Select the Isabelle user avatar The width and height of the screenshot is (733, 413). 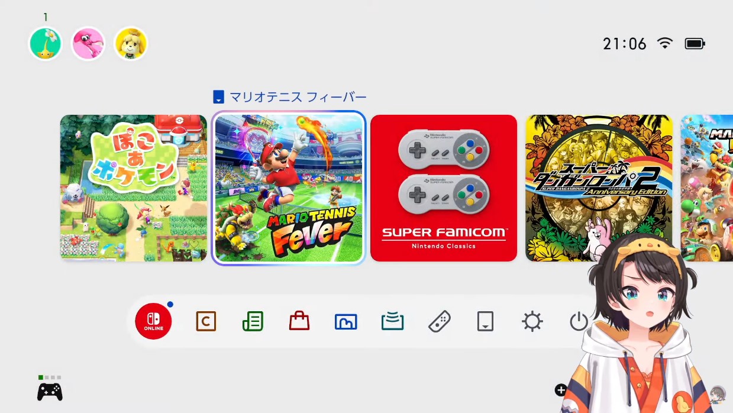[x=131, y=43]
